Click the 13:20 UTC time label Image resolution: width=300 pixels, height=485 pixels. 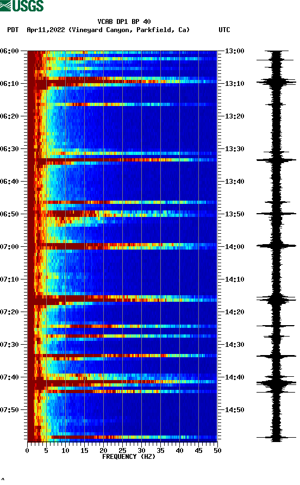tap(234, 116)
